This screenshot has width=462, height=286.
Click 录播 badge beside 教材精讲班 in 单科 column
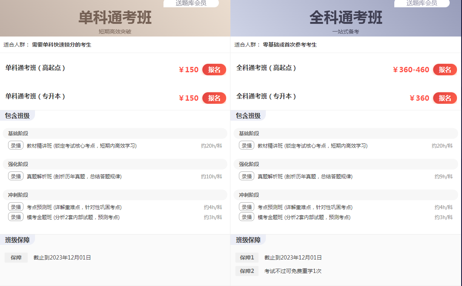[16, 146]
